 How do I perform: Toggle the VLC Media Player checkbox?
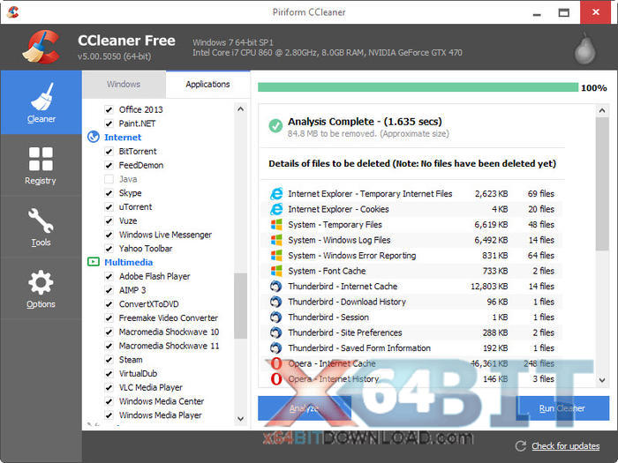click(109, 387)
